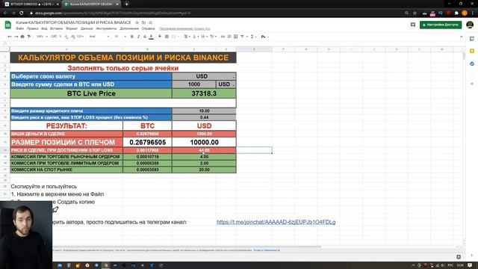
Task: Open the Keep icon in side panel
Action: (x=472, y=51)
